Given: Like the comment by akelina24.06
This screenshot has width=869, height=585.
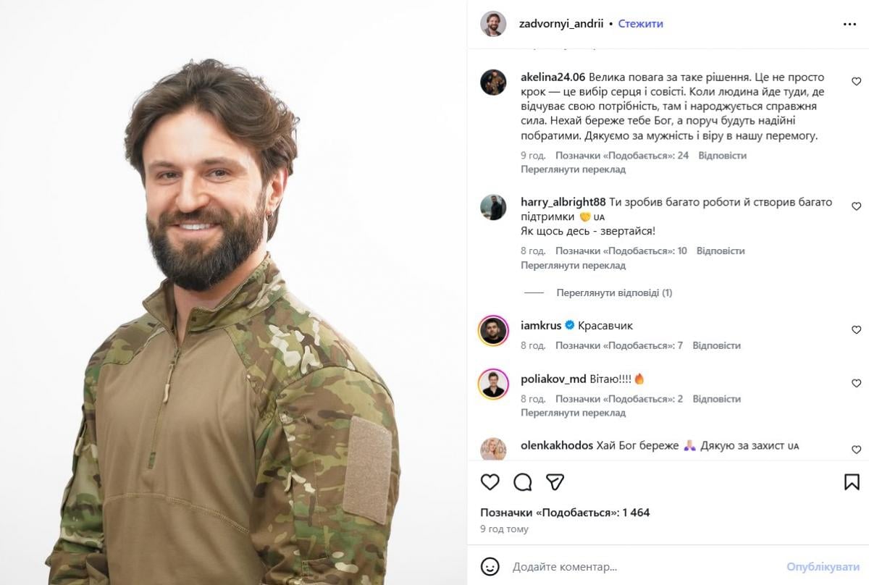Looking at the screenshot, I should tap(856, 82).
